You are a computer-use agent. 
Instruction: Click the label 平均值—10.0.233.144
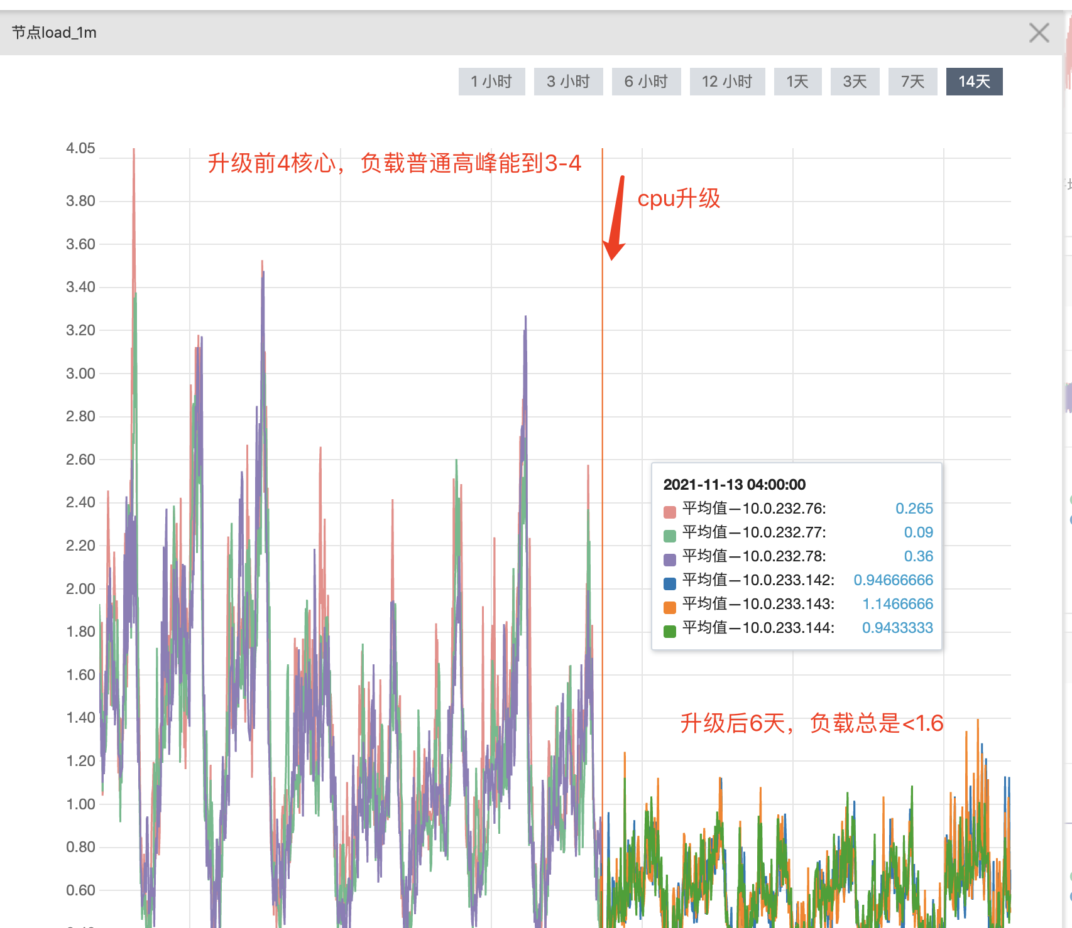coord(758,628)
